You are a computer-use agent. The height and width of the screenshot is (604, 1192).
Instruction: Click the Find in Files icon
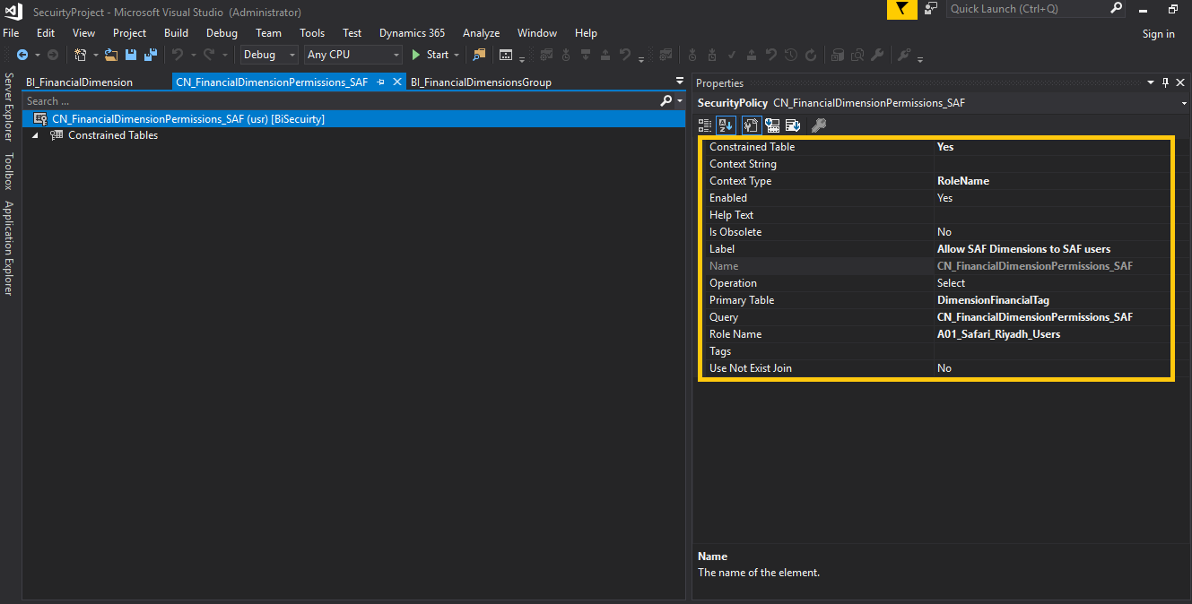click(479, 55)
